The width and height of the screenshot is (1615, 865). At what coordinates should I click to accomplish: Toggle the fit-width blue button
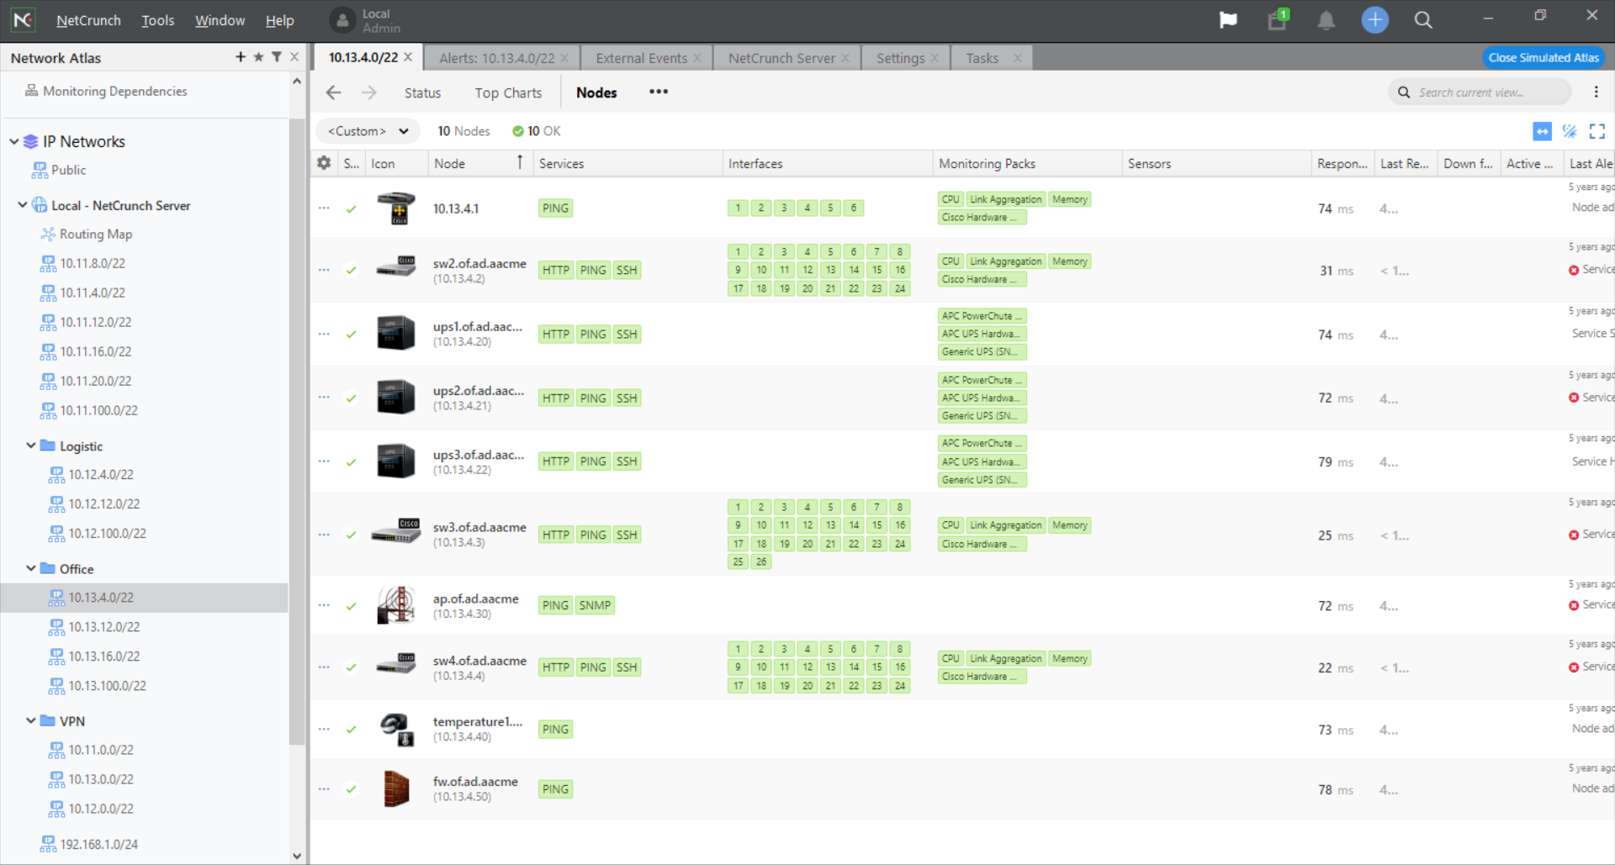[x=1542, y=131]
